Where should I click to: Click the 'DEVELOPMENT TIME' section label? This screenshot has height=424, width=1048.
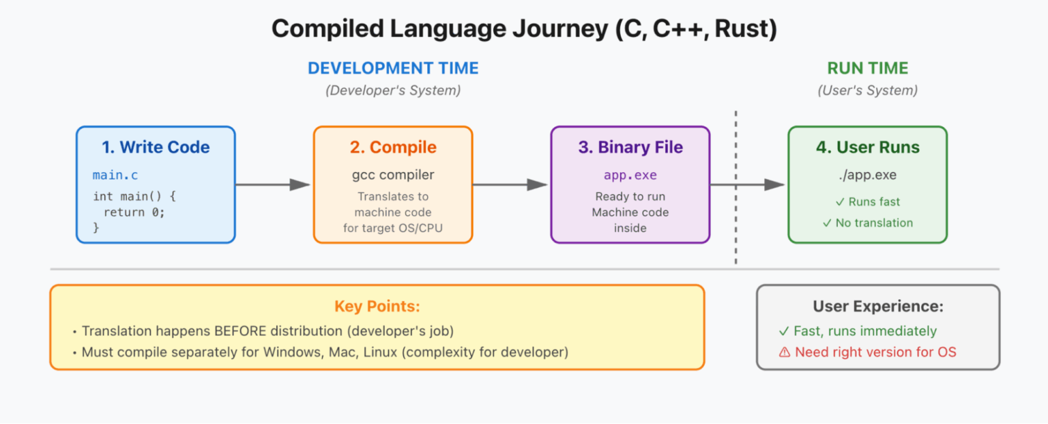pos(393,68)
